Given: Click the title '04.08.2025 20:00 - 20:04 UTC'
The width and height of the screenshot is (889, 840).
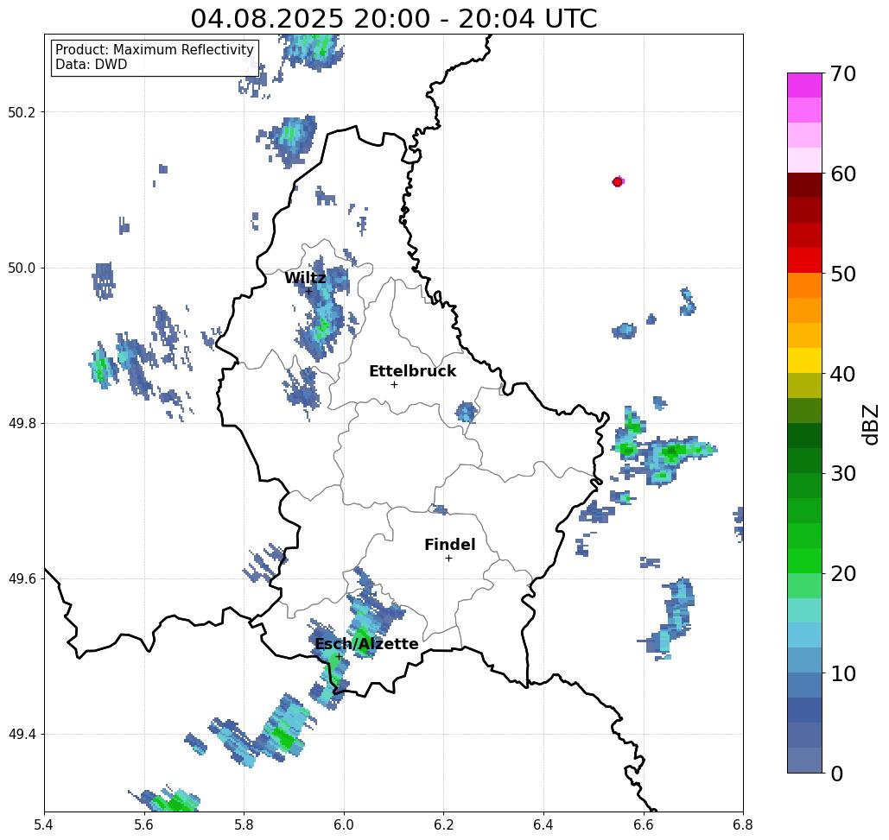Looking at the screenshot, I should click(x=393, y=19).
